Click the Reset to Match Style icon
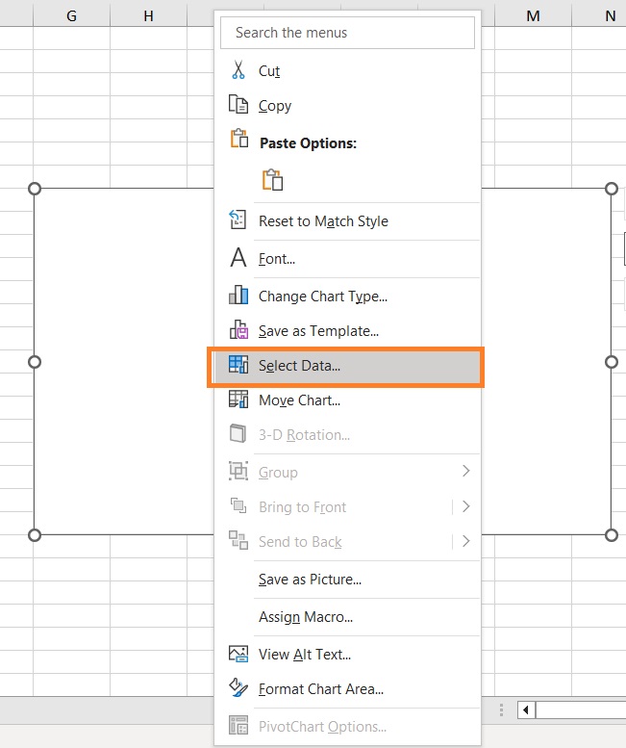Viewport: 626px width, 748px height. (x=238, y=219)
